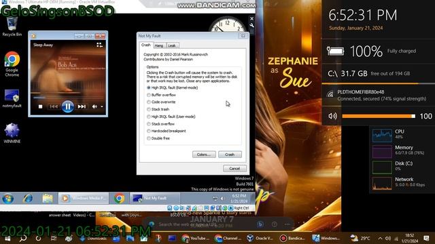
Task: Select the Buffer overflow option
Action: click(x=161, y=95)
